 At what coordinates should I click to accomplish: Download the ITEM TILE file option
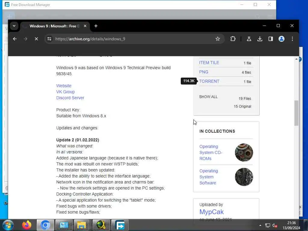pyautogui.click(x=209, y=63)
